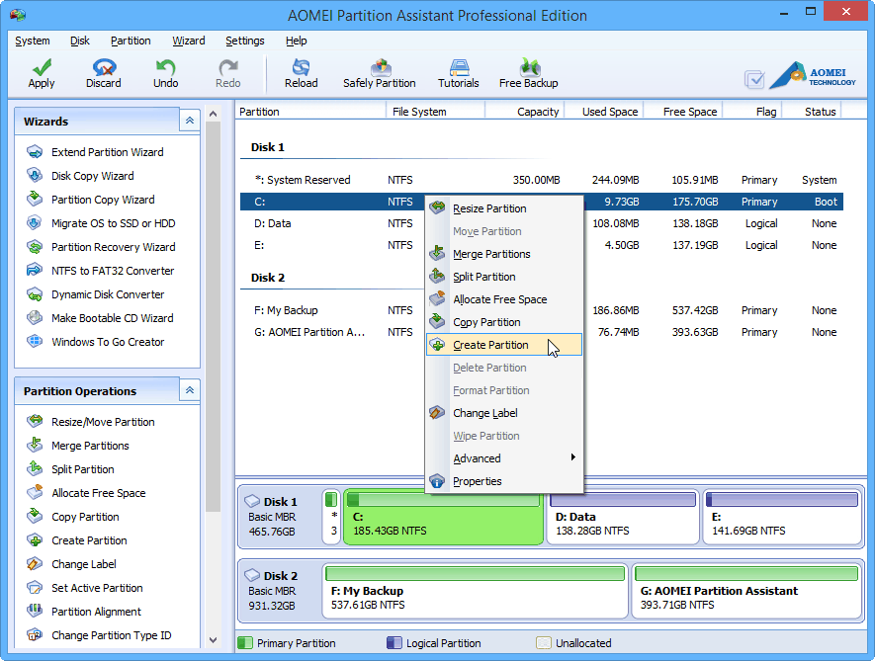This screenshot has width=875, height=661.
Task: Click the Tutorials toolbar icon
Action: click(x=458, y=73)
